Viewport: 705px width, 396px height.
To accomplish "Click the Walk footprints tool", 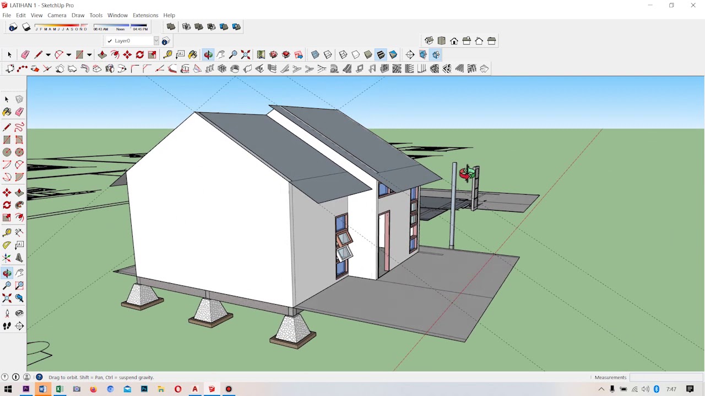I will (x=7, y=326).
